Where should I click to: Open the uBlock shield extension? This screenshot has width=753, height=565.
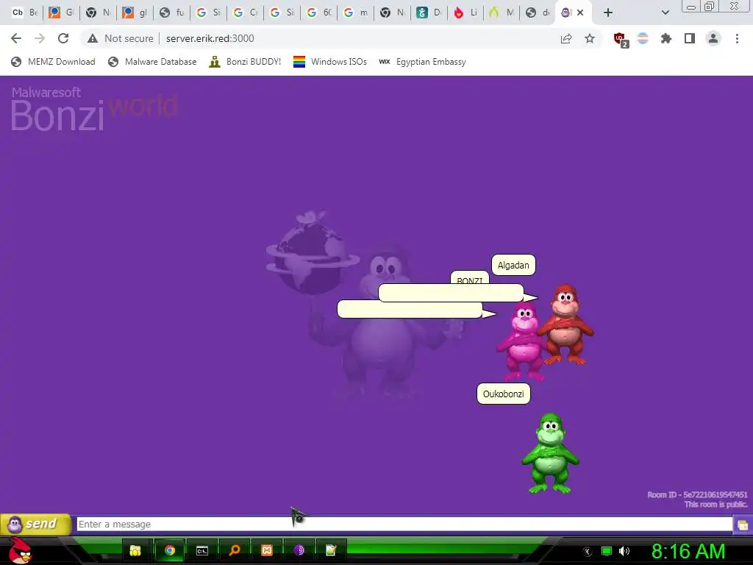(621, 40)
